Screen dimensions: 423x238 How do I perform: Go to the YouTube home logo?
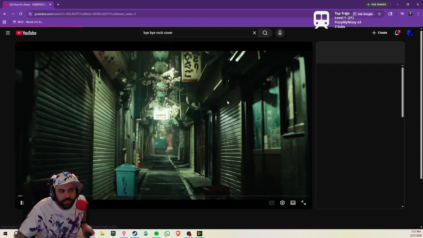tap(26, 33)
